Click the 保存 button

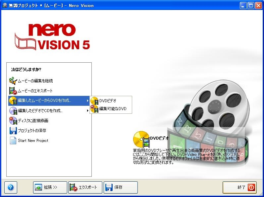(x=121, y=187)
